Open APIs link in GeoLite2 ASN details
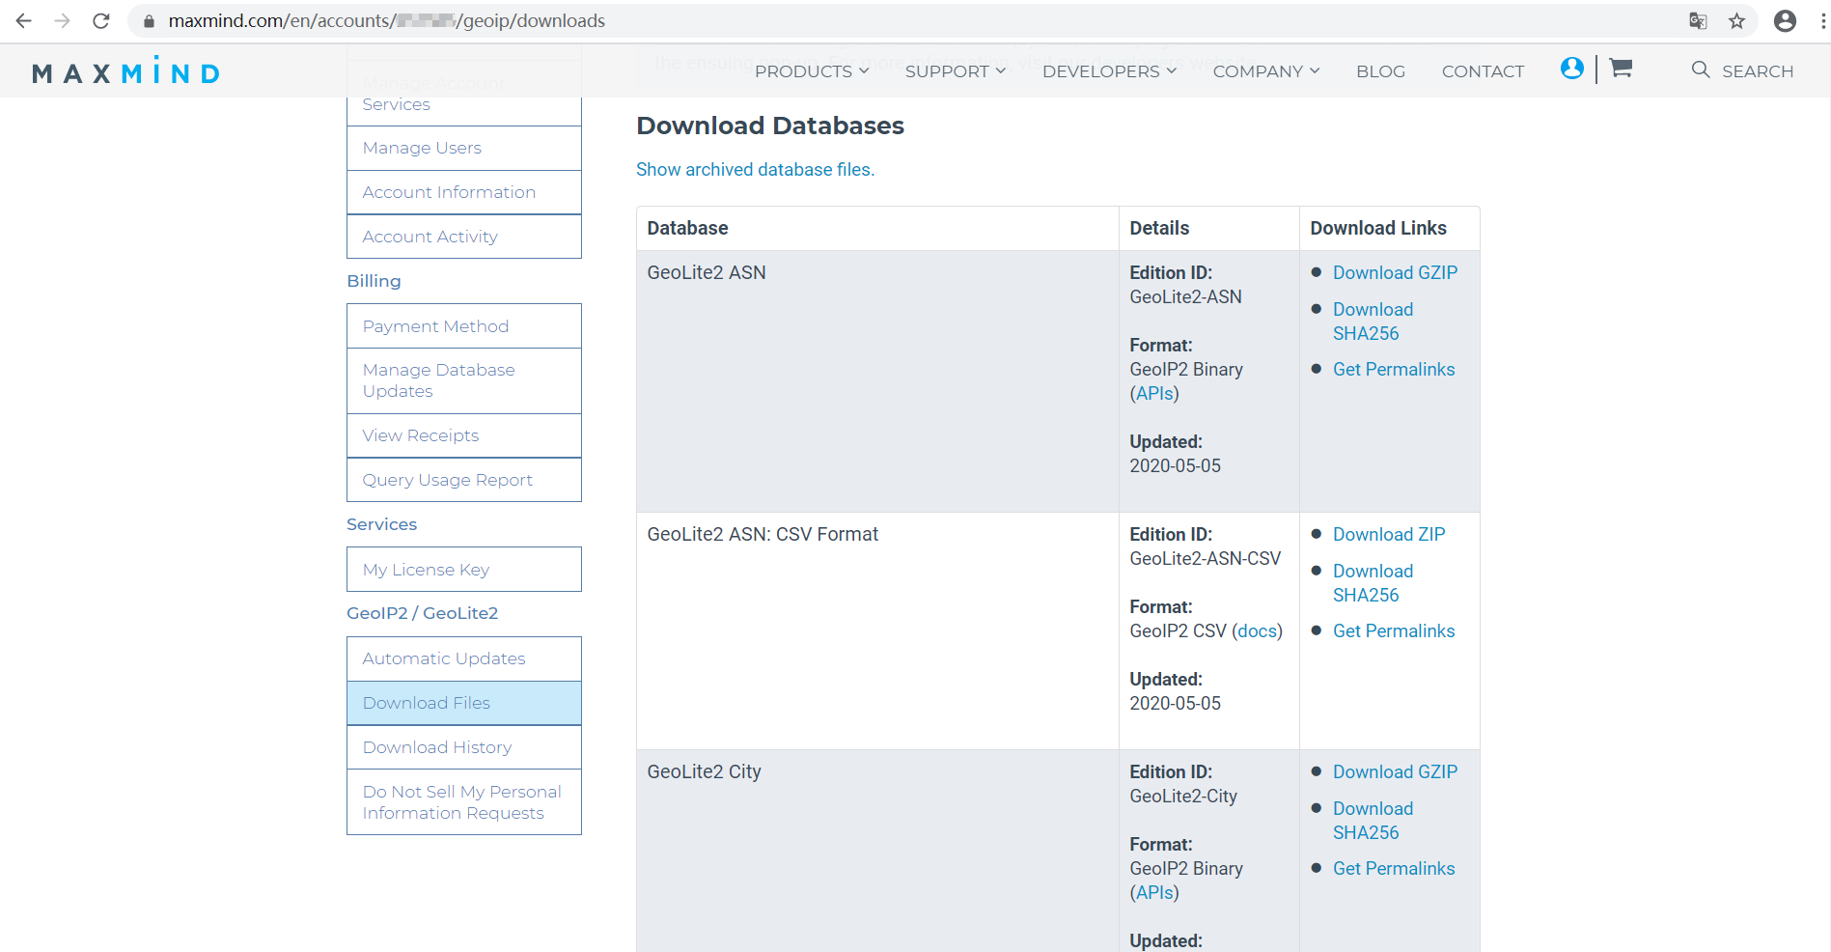Image resolution: width=1831 pixels, height=952 pixels. (1154, 393)
